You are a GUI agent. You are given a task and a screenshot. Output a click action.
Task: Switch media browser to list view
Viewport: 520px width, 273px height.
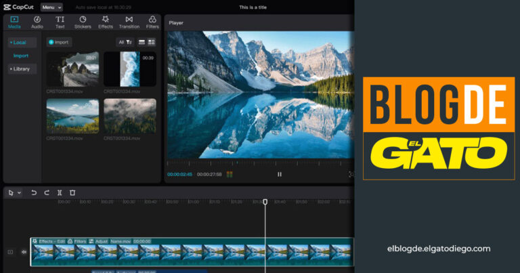(142, 42)
